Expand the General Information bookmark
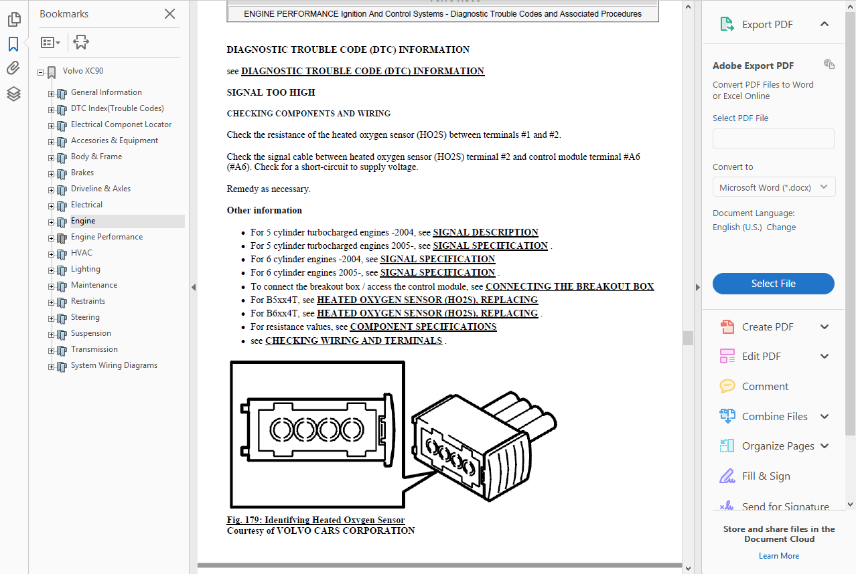856x574 pixels. [x=51, y=94]
